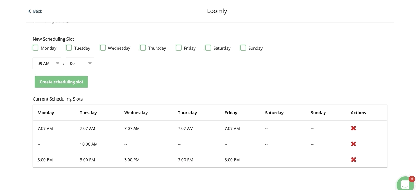Check the Friday checkbox
This screenshot has width=420, height=190.
[x=178, y=47]
